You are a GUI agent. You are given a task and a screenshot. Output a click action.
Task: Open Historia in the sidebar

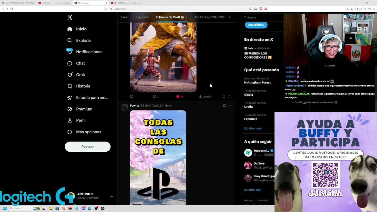click(79, 86)
